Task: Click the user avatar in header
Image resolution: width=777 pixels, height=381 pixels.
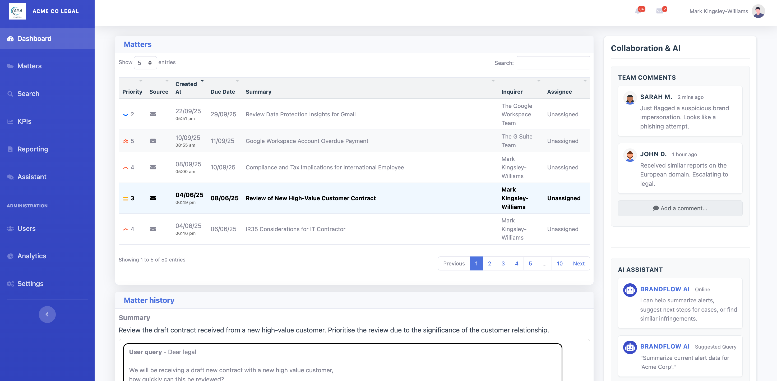Action: 758,11
